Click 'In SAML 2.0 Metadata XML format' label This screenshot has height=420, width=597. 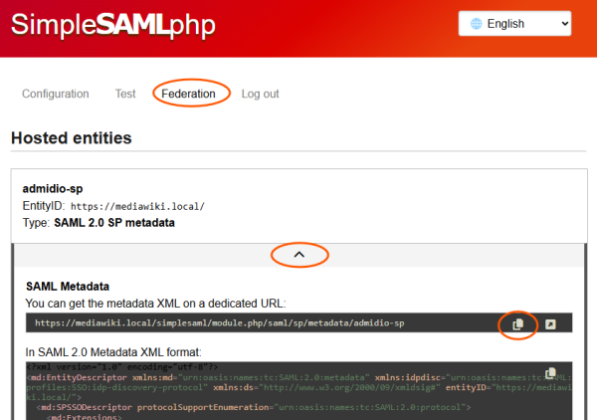[113, 352]
